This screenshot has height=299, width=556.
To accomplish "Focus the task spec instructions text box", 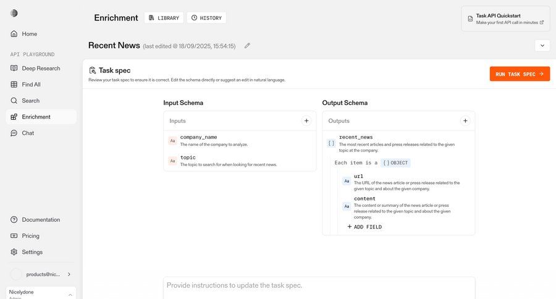I will (319, 286).
